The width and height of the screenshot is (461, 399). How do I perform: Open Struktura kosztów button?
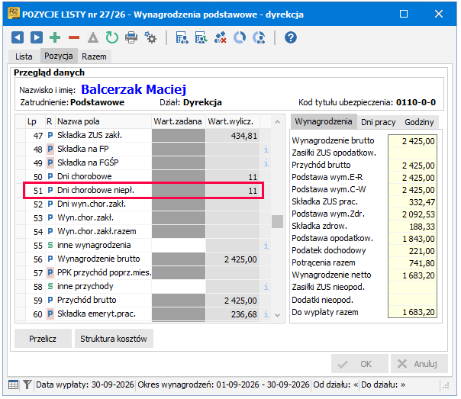click(x=114, y=339)
